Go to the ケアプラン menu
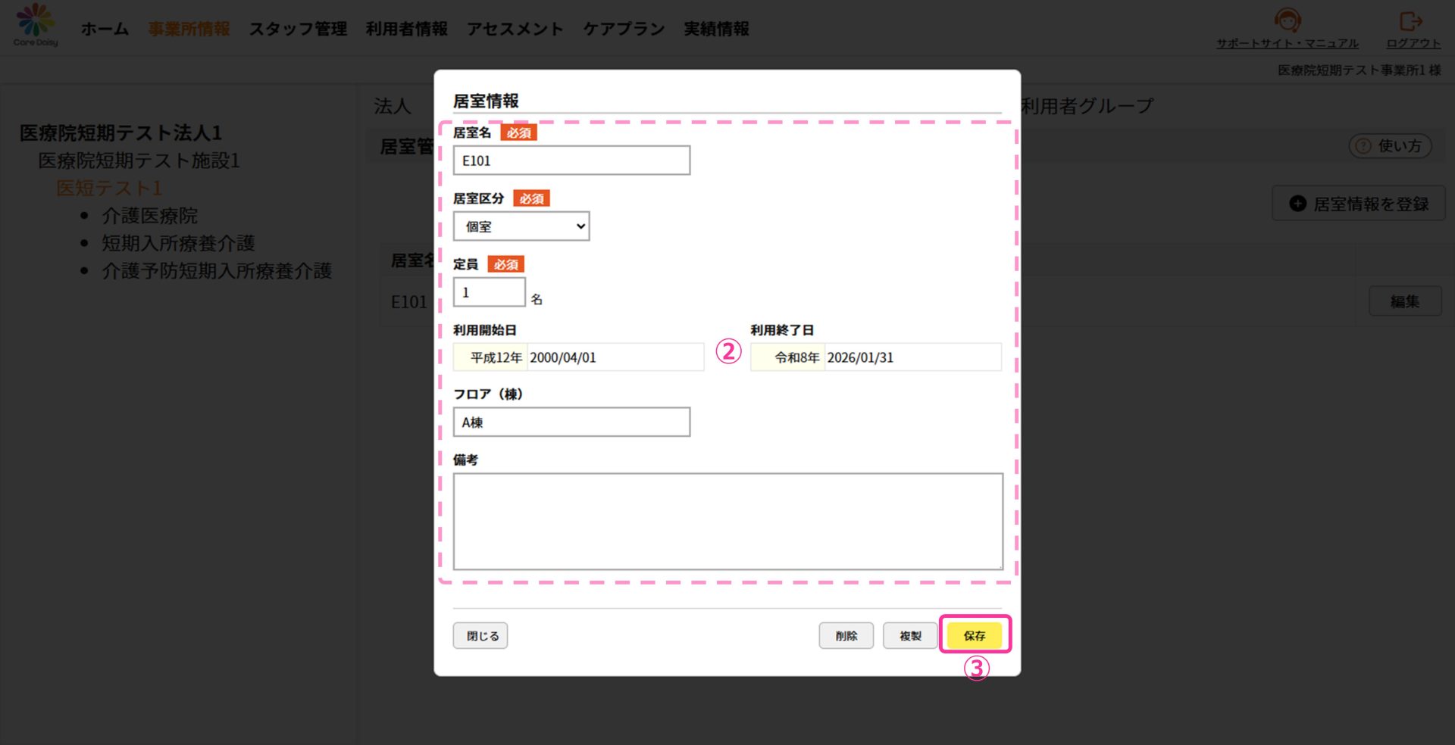This screenshot has width=1455, height=745. (x=623, y=29)
